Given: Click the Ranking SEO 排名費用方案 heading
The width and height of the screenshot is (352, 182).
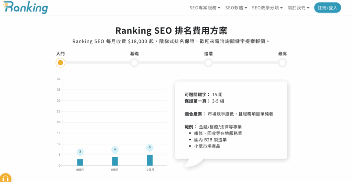Looking at the screenshot, I should 171,31.
